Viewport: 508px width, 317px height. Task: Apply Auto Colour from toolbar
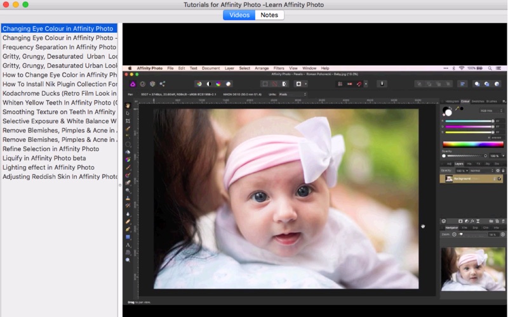(x=218, y=84)
